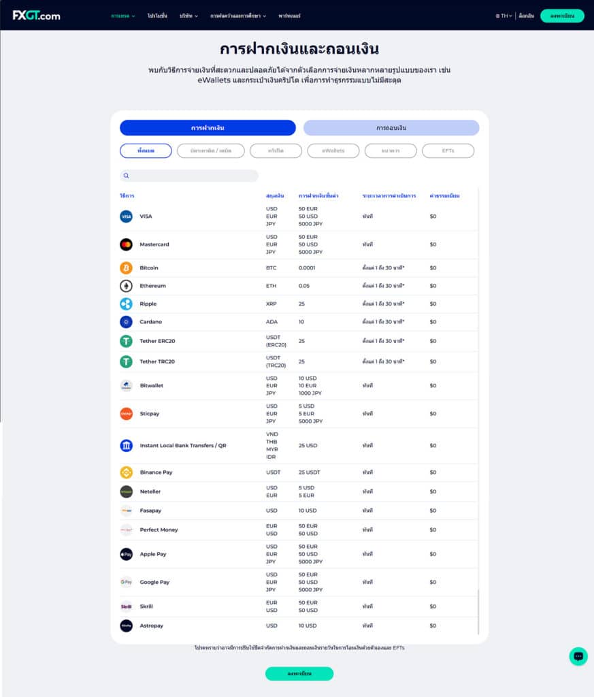Click the Apple Pay icon
Image resolution: width=594 pixels, height=697 pixels.
pyautogui.click(x=126, y=554)
